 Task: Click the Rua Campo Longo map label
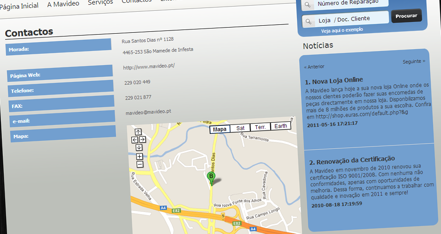[263, 214]
